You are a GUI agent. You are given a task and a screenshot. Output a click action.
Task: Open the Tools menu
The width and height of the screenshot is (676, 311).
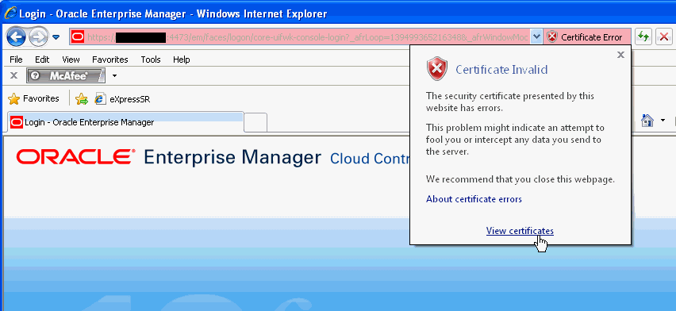pyautogui.click(x=151, y=60)
